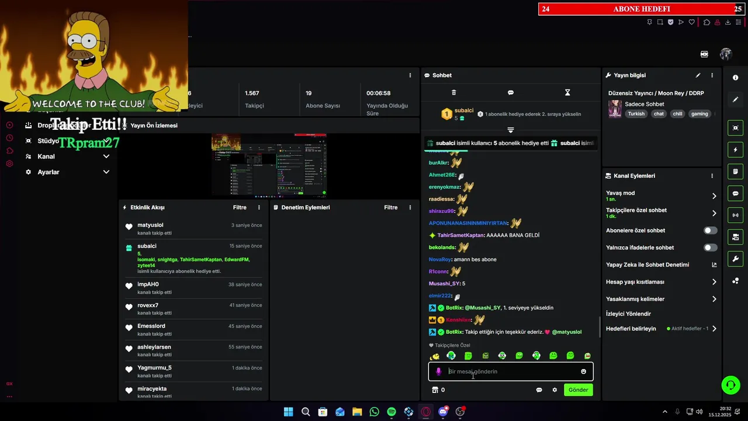Screen dimensions: 748x421
Task: Click into Bir mesaj gönderin message field
Action: (x=511, y=371)
